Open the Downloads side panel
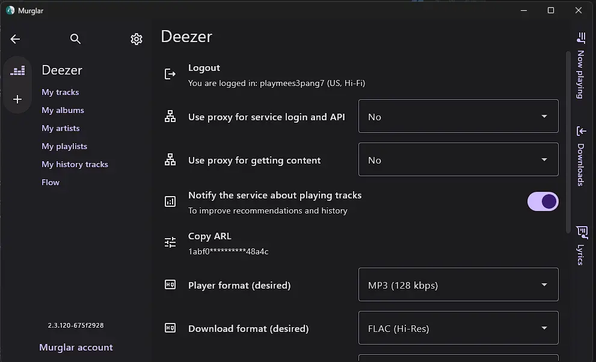The image size is (596, 362). point(580,156)
